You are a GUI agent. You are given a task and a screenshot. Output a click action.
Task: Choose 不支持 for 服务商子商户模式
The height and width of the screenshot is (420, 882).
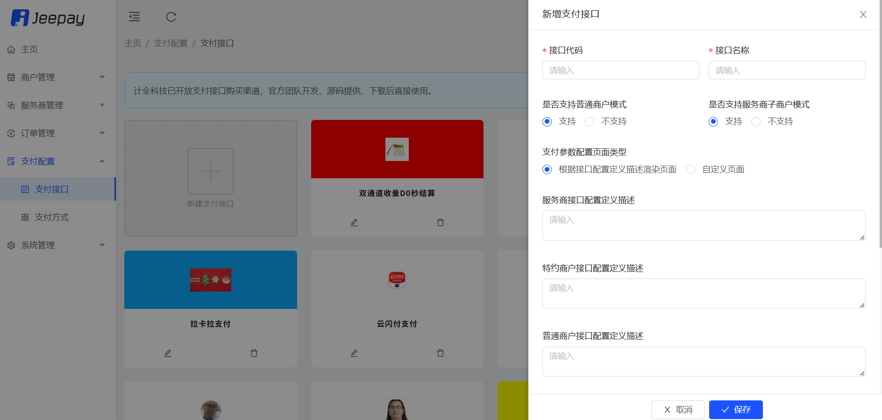coord(756,121)
